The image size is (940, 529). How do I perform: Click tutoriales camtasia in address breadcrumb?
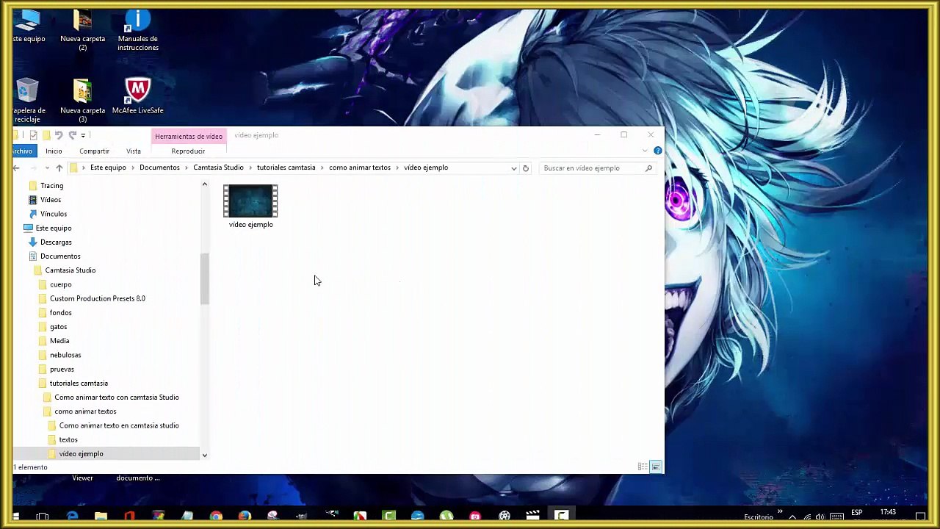coord(286,168)
